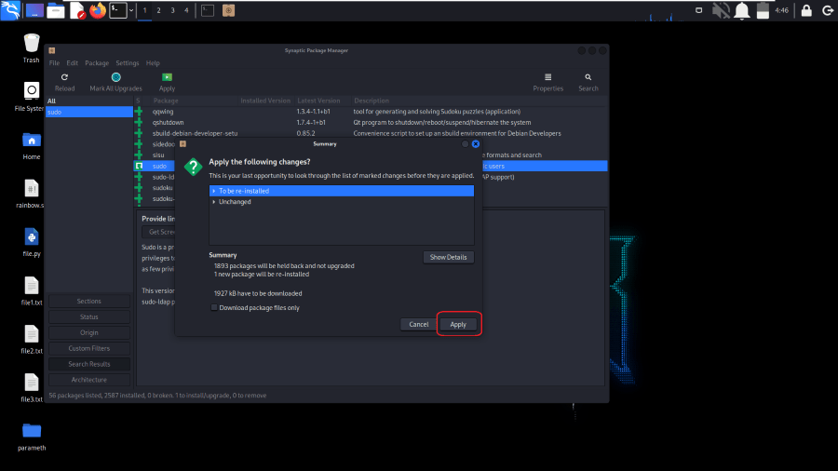Expand the terminal launcher dropdown arrow
The height and width of the screenshot is (471, 838).
(x=131, y=10)
